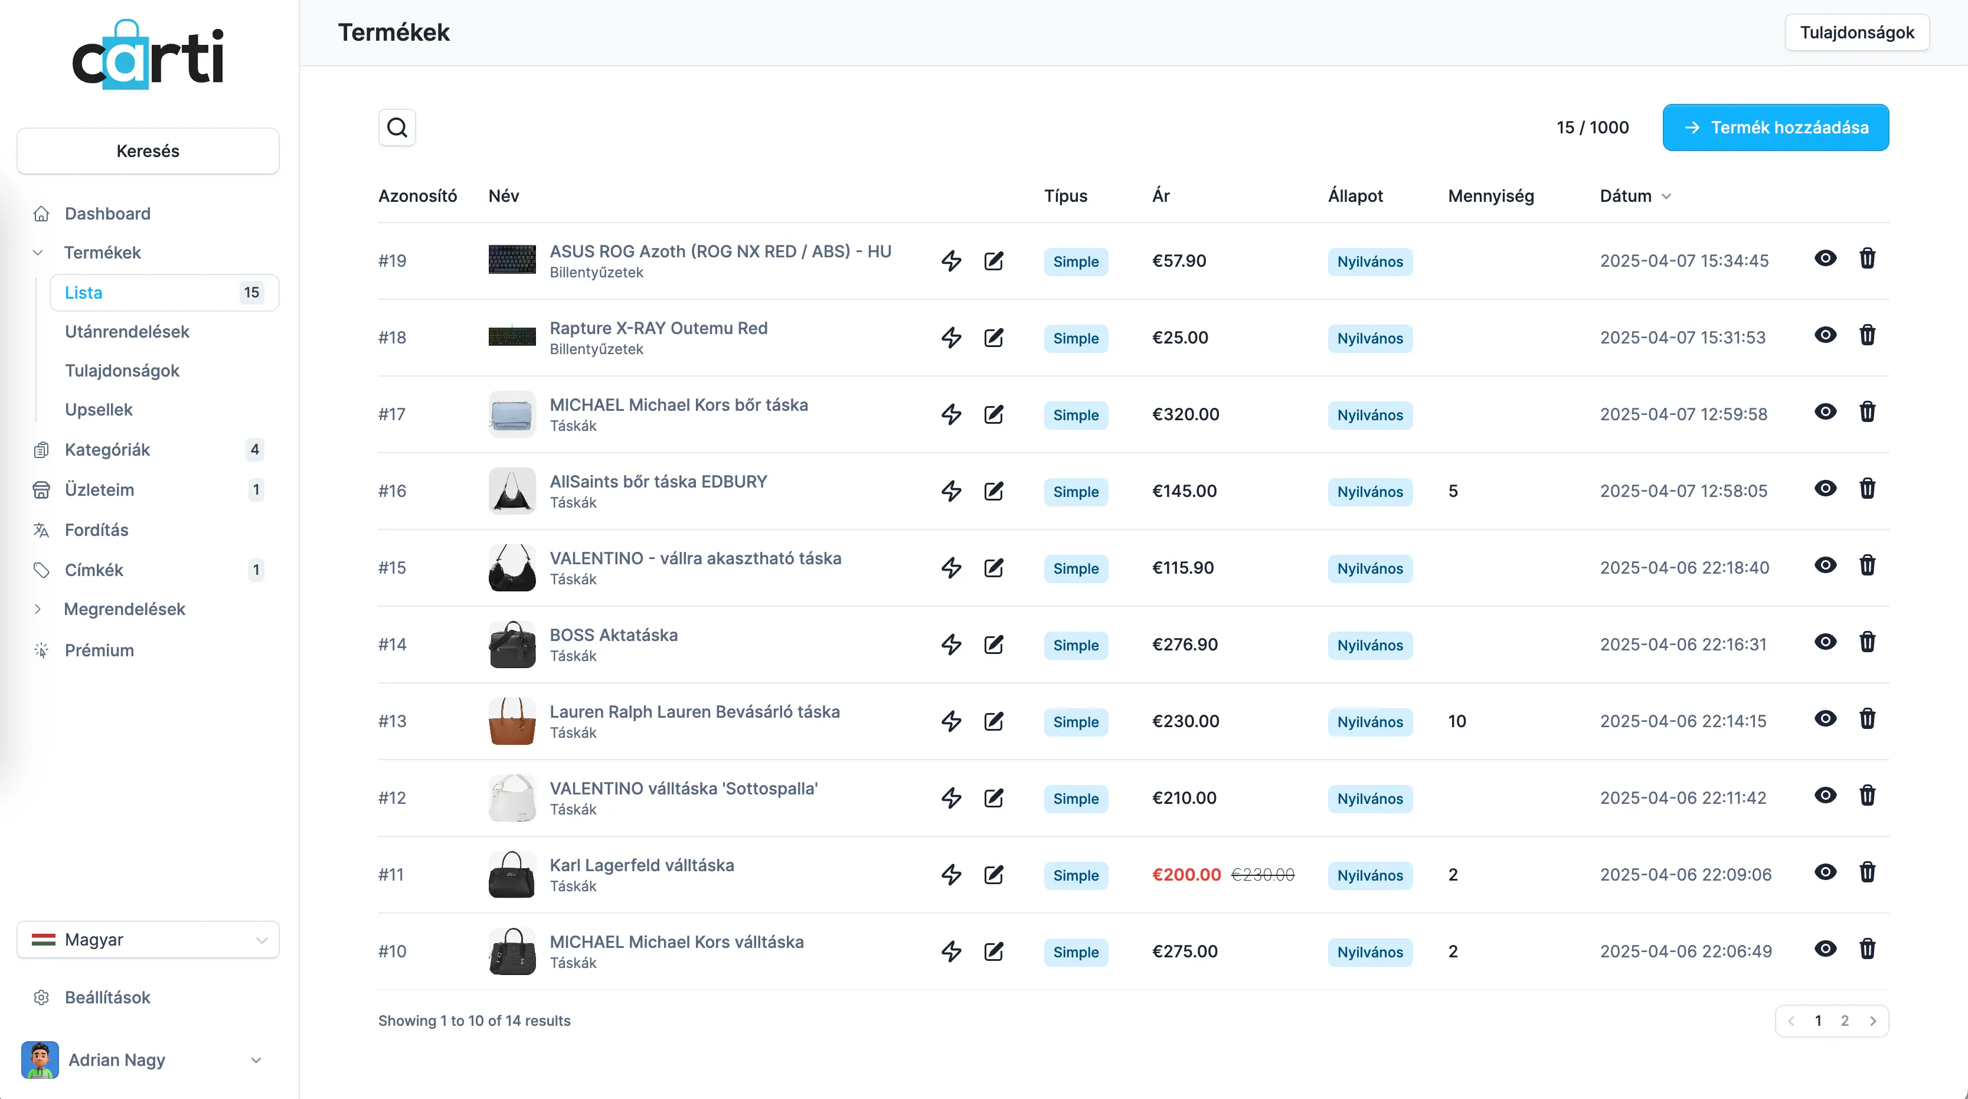This screenshot has width=1968, height=1099.
Task: Toggle eye icon for Lauren Ralph Lauren táska
Action: (1825, 719)
